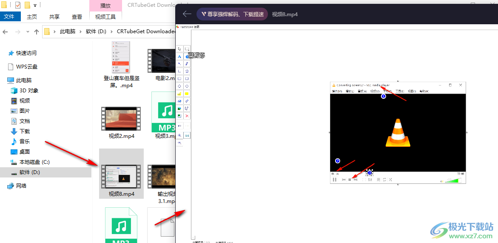Select WPS云盘 in the navigation pane

(23, 67)
